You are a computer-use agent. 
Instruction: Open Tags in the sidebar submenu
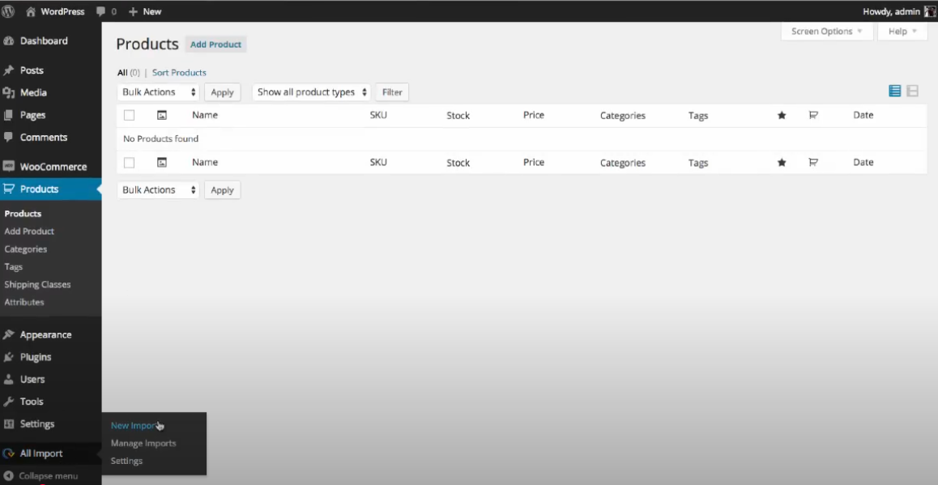click(x=13, y=266)
